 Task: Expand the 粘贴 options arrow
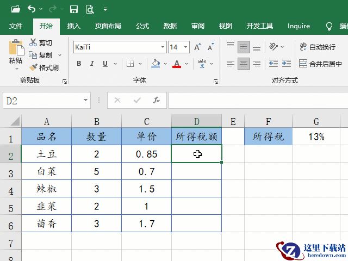click(x=17, y=69)
